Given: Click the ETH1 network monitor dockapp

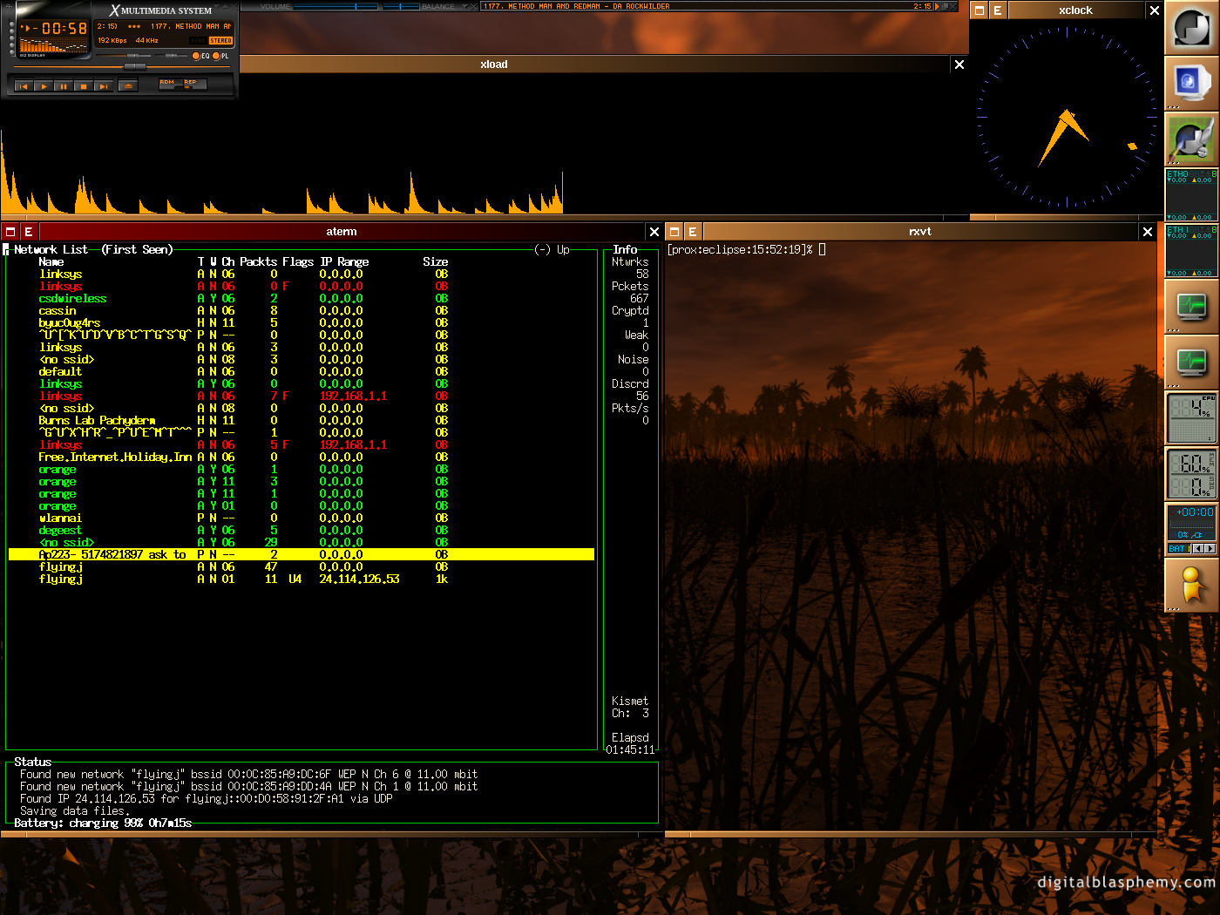Looking at the screenshot, I should coord(1192,251).
